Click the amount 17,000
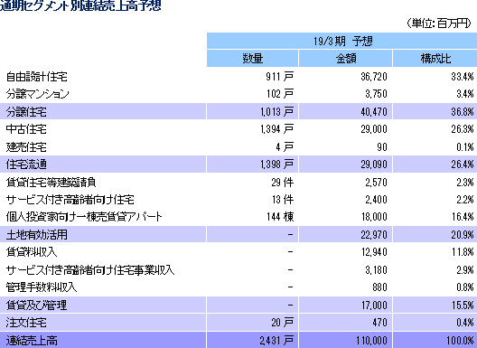This screenshot has height=348, width=477. [x=374, y=306]
